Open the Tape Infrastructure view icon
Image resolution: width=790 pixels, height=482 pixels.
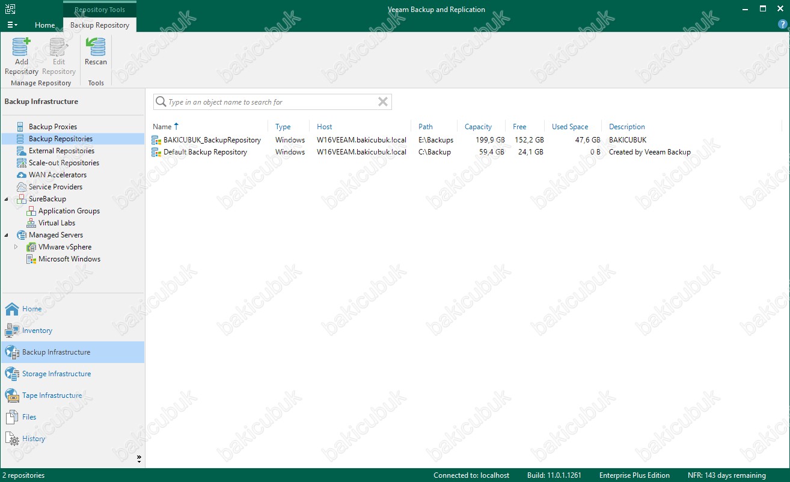click(12, 395)
